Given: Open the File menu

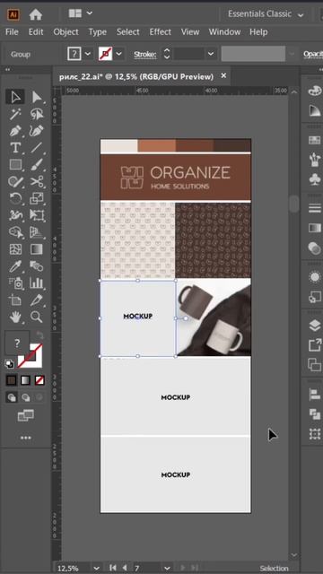Looking at the screenshot, I should point(12,32).
